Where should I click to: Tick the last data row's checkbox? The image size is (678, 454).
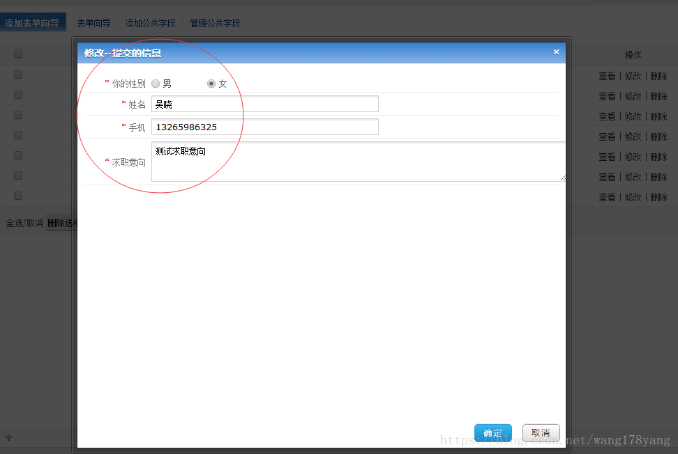tap(18, 196)
